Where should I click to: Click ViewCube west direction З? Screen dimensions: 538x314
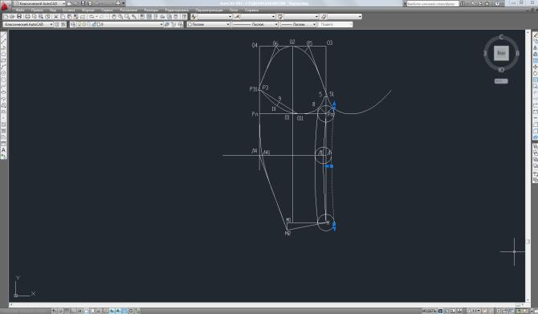(x=485, y=53)
